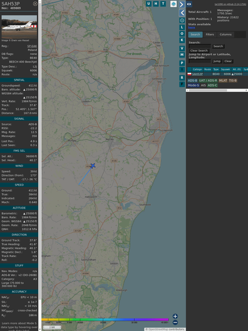Toggle the P persistence mode button
This screenshot has width=248, height=331.
tap(182, 63)
